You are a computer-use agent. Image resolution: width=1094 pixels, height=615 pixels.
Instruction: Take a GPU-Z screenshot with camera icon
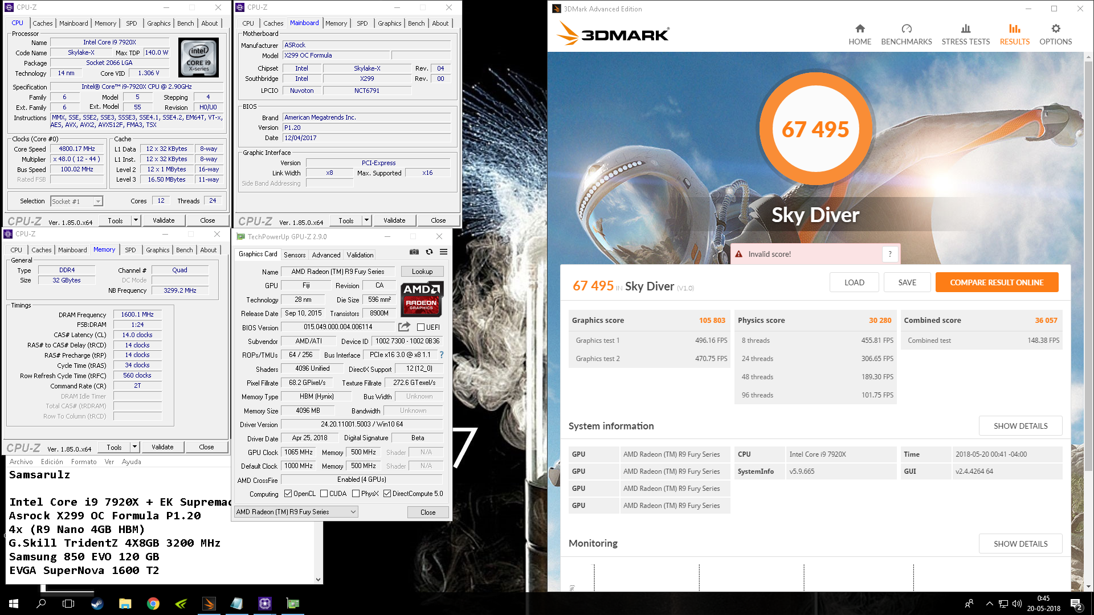coord(414,252)
